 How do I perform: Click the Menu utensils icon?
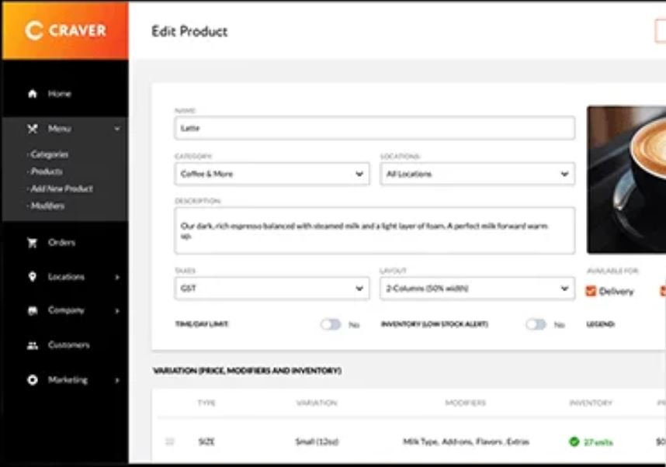tap(32, 128)
